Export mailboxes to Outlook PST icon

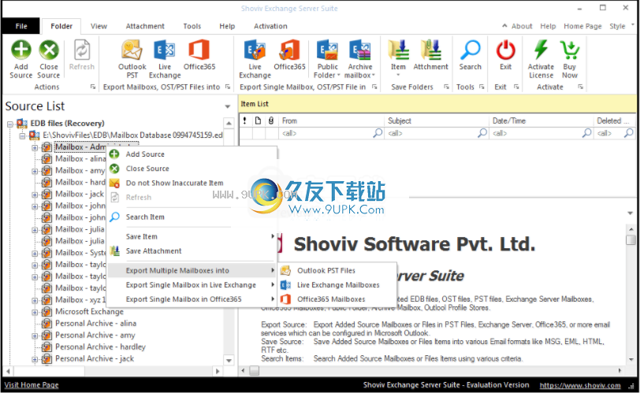click(x=132, y=50)
